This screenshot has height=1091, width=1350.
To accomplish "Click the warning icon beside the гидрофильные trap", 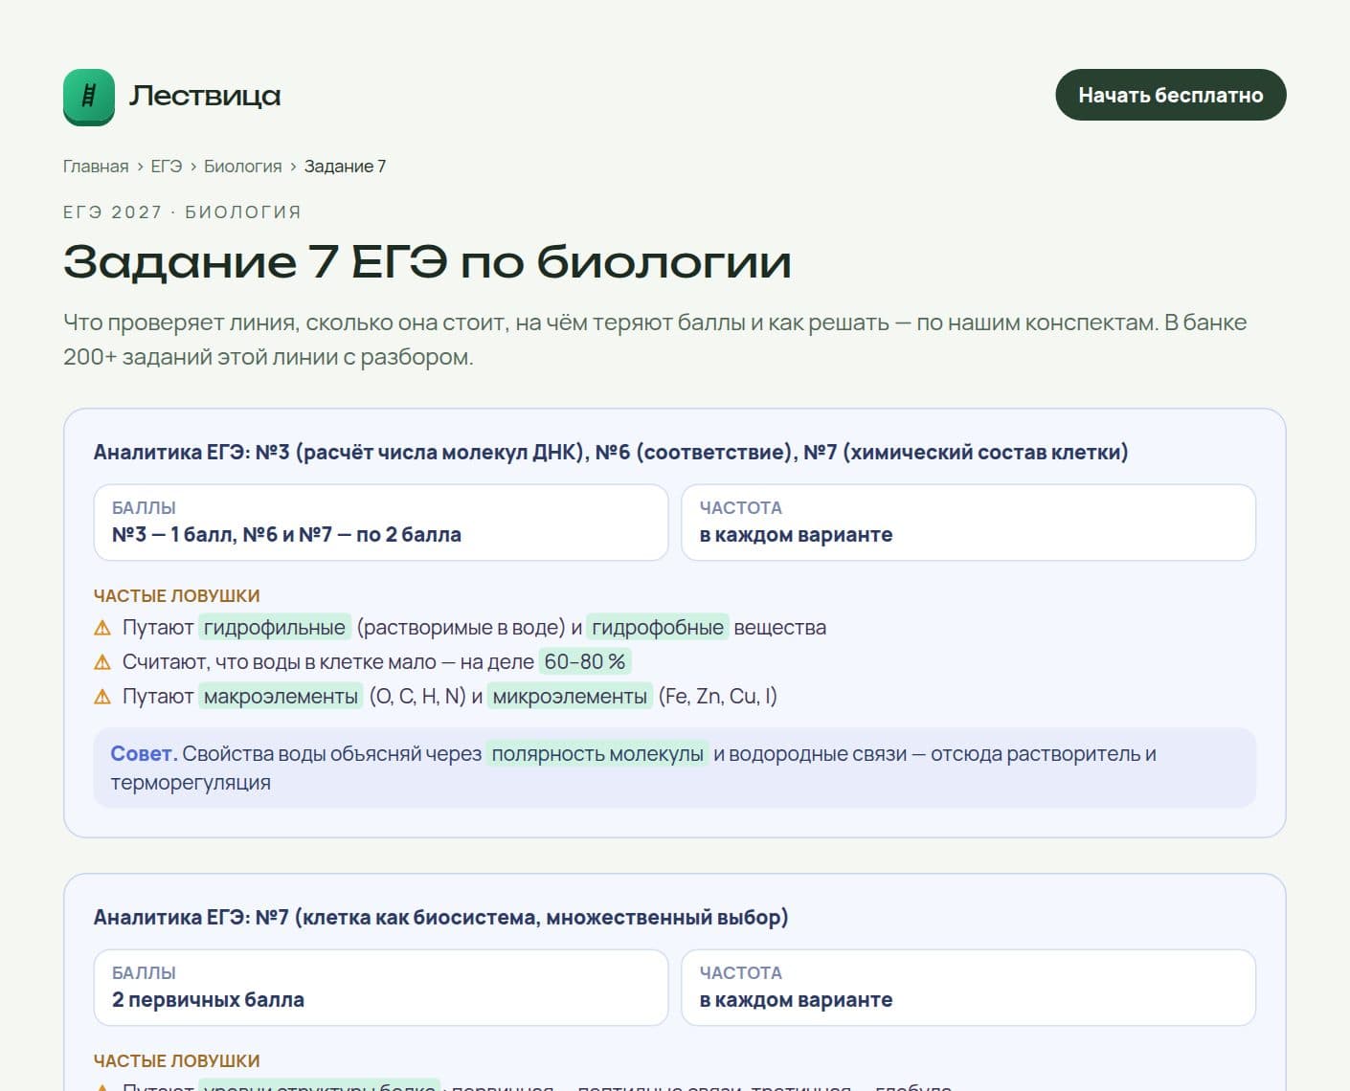I will point(102,628).
